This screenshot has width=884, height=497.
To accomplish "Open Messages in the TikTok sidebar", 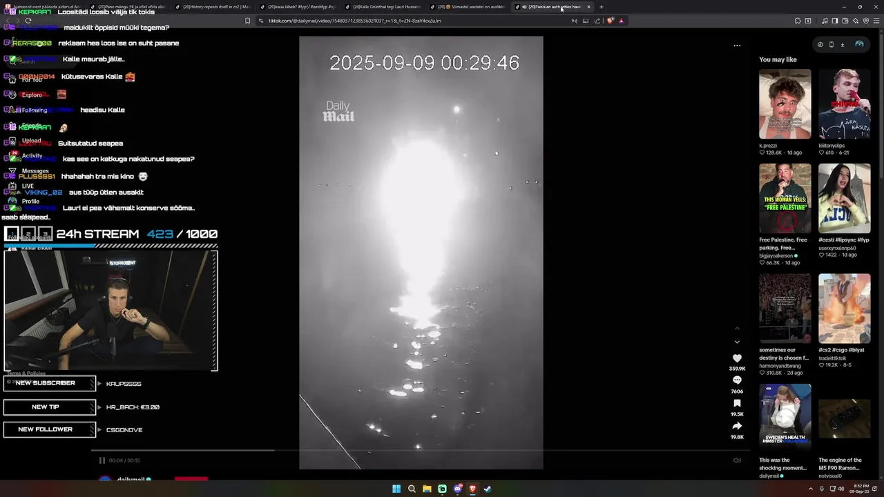I will click(x=35, y=171).
